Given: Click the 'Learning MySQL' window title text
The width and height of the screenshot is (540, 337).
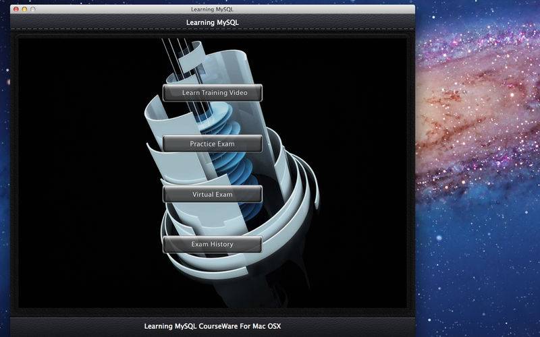Looking at the screenshot, I should pyautogui.click(x=213, y=9).
